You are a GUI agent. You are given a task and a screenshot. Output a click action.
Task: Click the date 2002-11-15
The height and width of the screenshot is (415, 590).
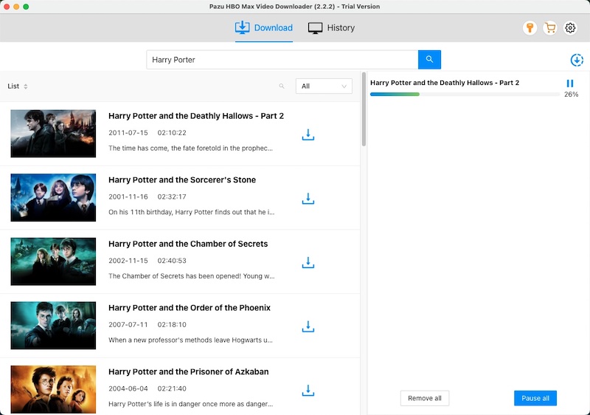click(128, 261)
